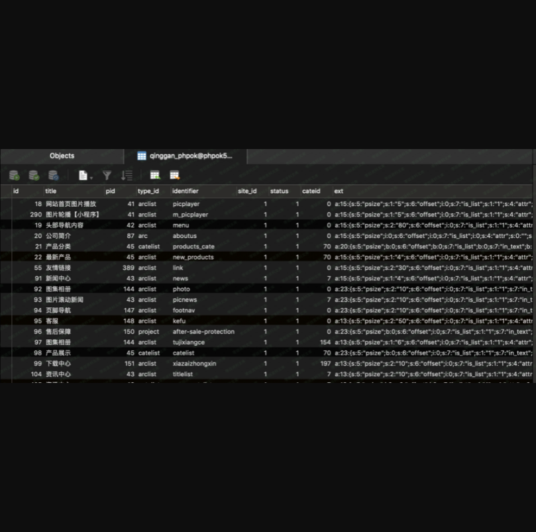536x532 pixels.
Task: Sort by the 'type_id' column header
Action: coord(148,191)
